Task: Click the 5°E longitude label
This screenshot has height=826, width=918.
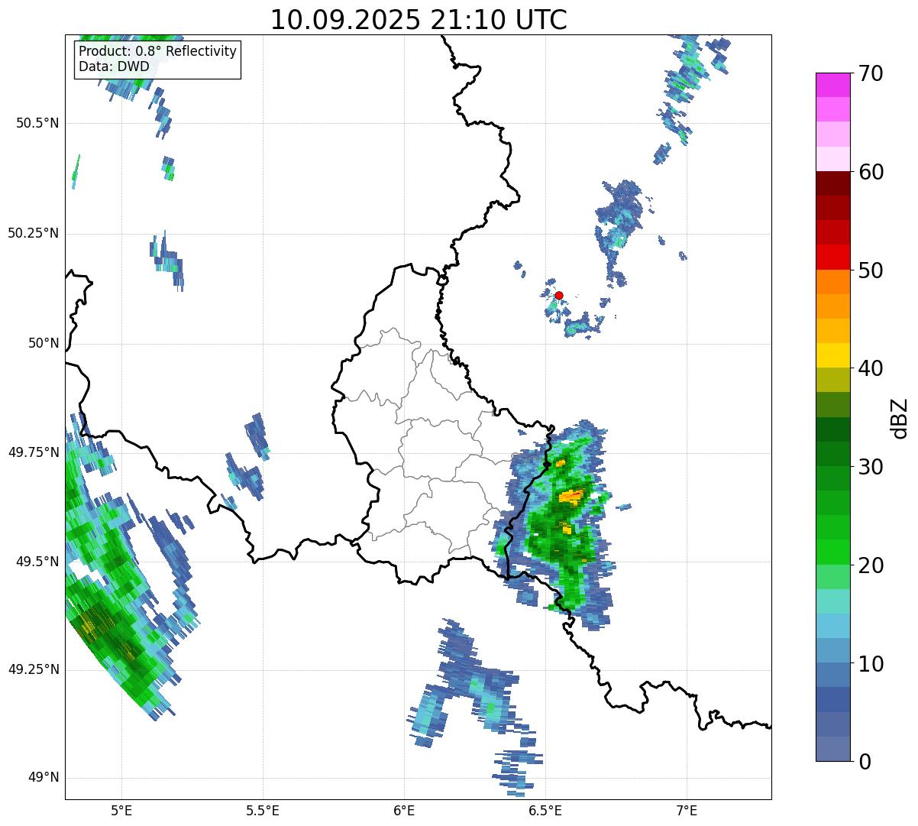Action: (x=121, y=810)
